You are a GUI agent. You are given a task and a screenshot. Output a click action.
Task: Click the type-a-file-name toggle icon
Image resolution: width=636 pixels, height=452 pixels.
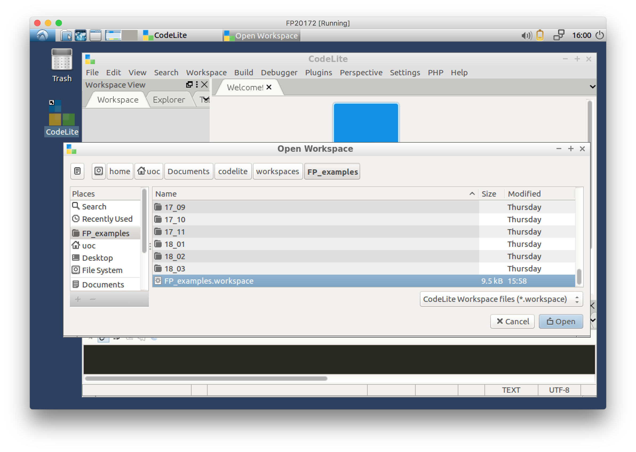tap(77, 171)
